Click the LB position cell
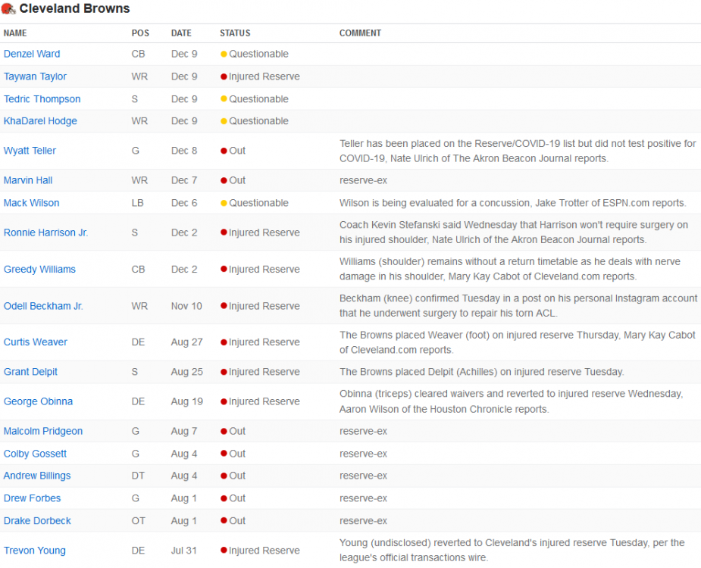 [138, 203]
